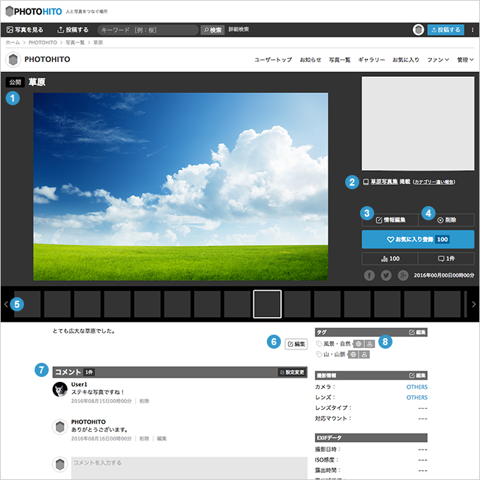Screen dimensions: 480x480
Task: Open the vertical dots menu in top bar
Action: click(473, 30)
